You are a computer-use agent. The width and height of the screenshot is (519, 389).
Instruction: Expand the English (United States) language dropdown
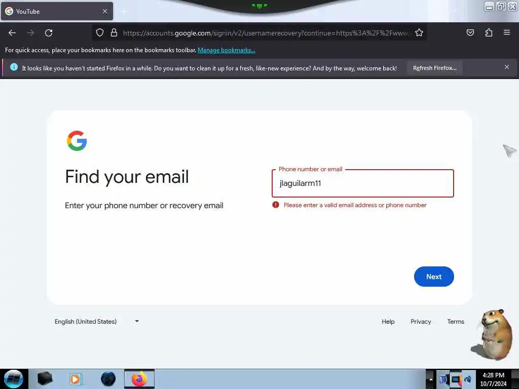[97, 322]
